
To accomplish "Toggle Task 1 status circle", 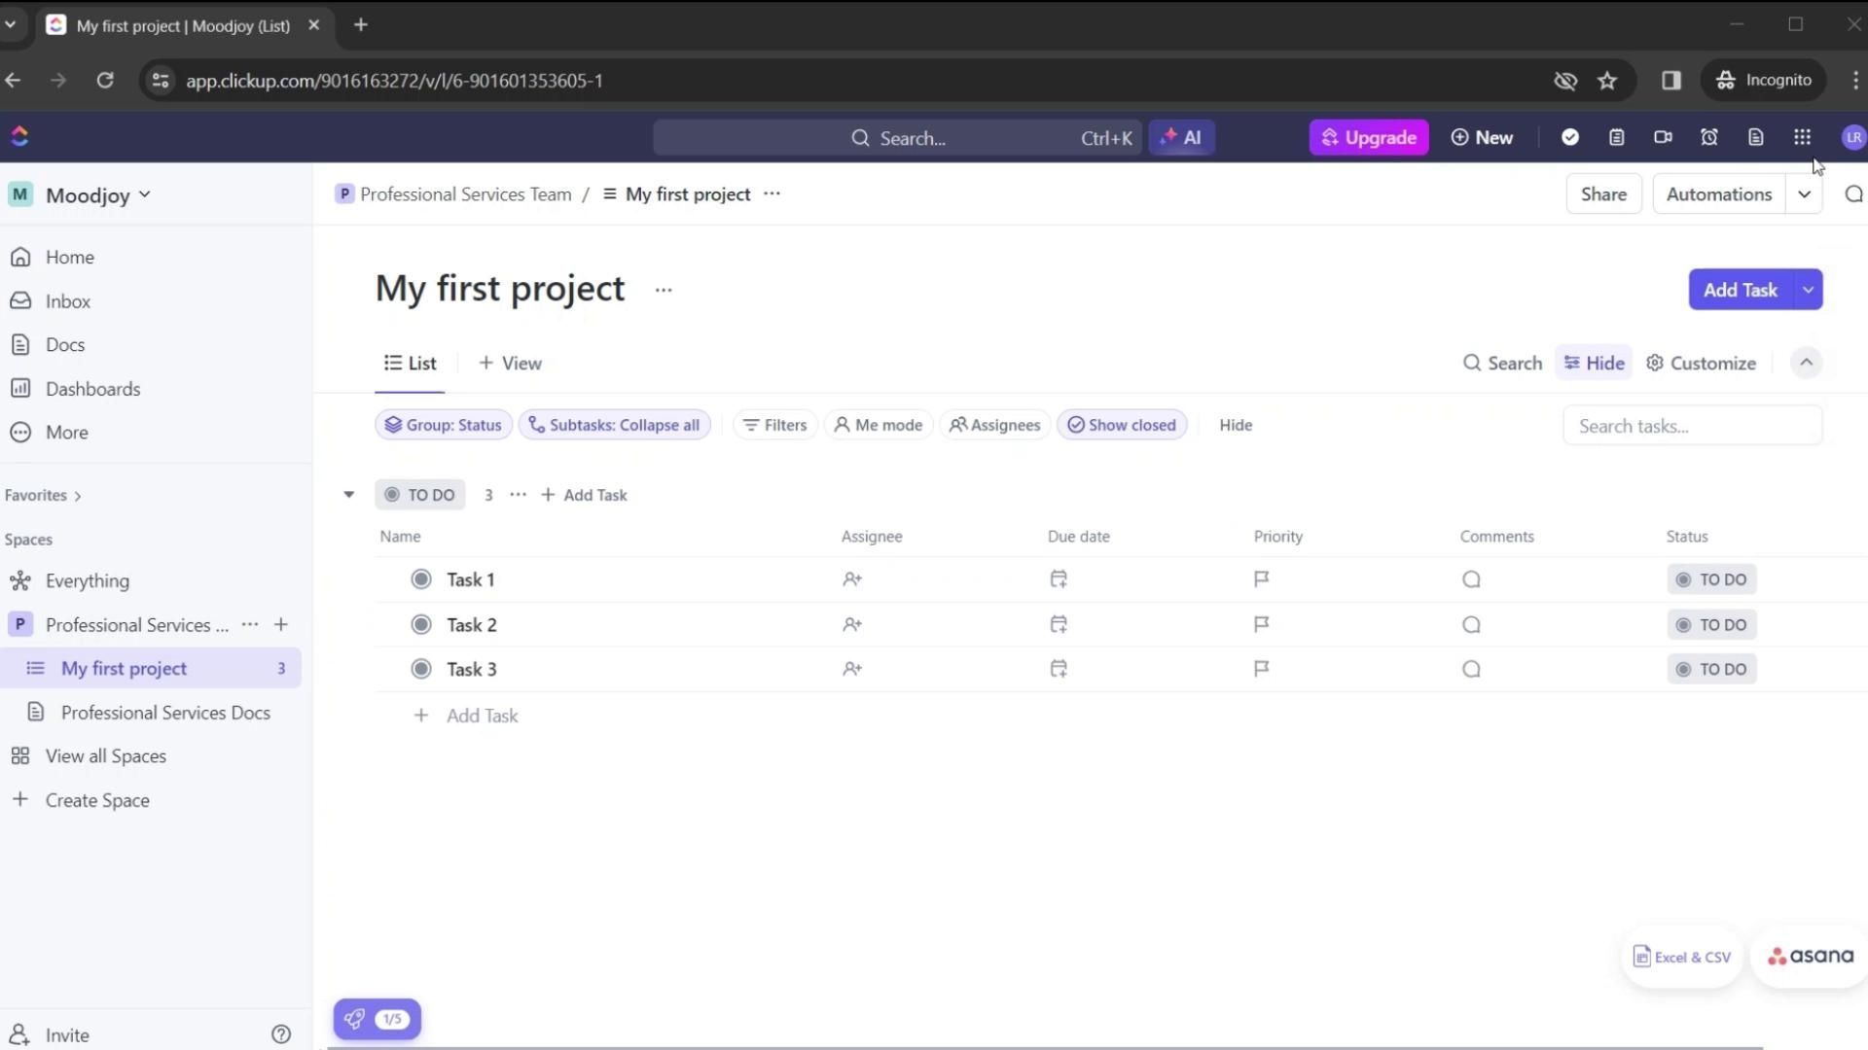I will [x=421, y=580].
